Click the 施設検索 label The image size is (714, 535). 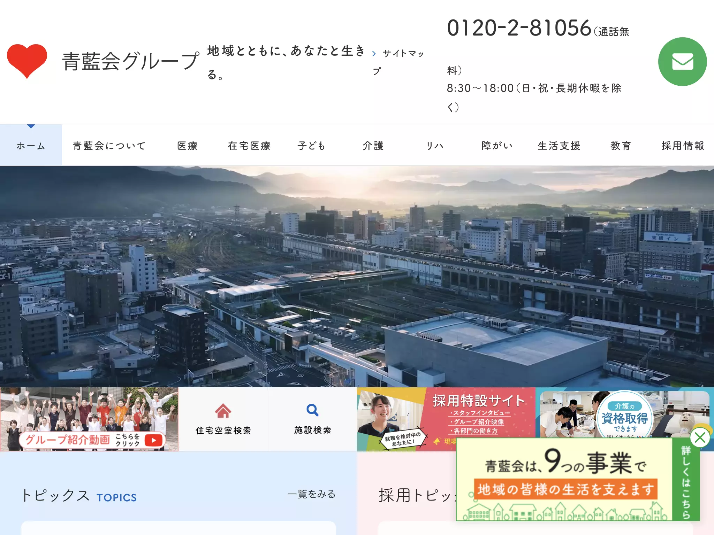pyautogui.click(x=312, y=430)
